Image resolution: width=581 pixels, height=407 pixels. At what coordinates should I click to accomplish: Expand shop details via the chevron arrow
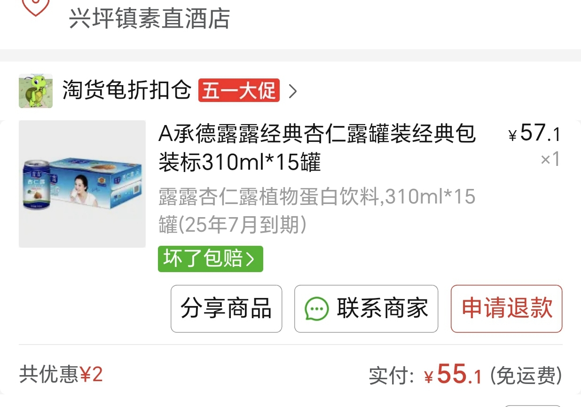[293, 91]
